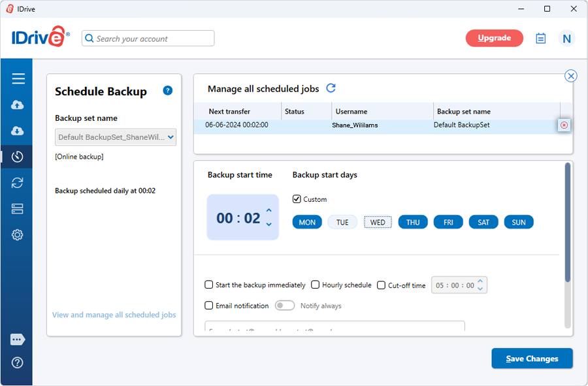
Task: Open View and manage all scheduled jobs
Action: [x=114, y=315]
